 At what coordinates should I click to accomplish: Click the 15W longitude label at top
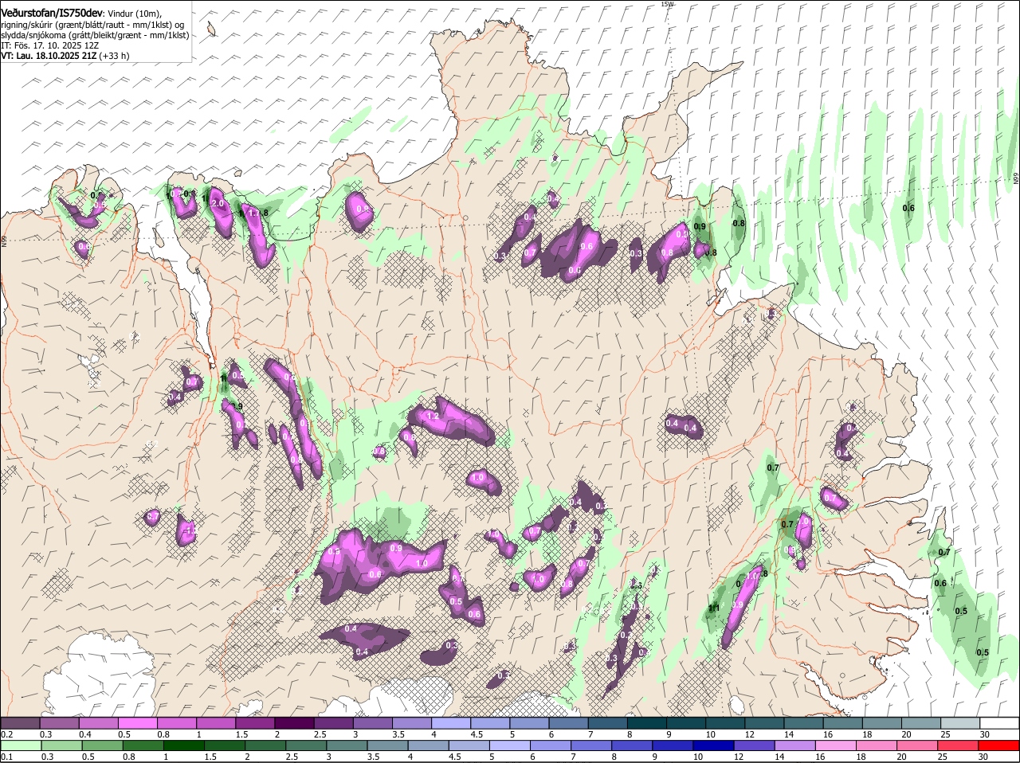(x=667, y=4)
